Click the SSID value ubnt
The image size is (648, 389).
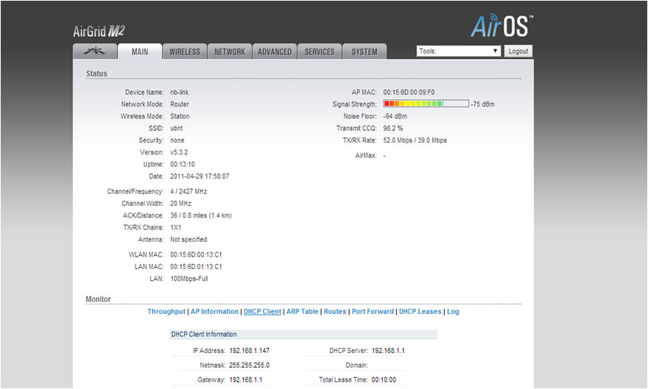click(x=177, y=128)
